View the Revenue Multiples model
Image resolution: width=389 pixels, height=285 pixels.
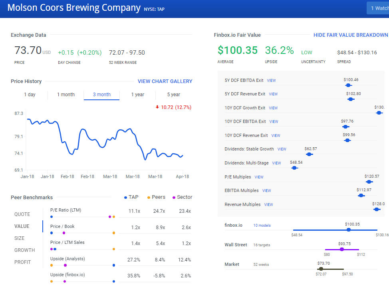[x=268, y=205]
